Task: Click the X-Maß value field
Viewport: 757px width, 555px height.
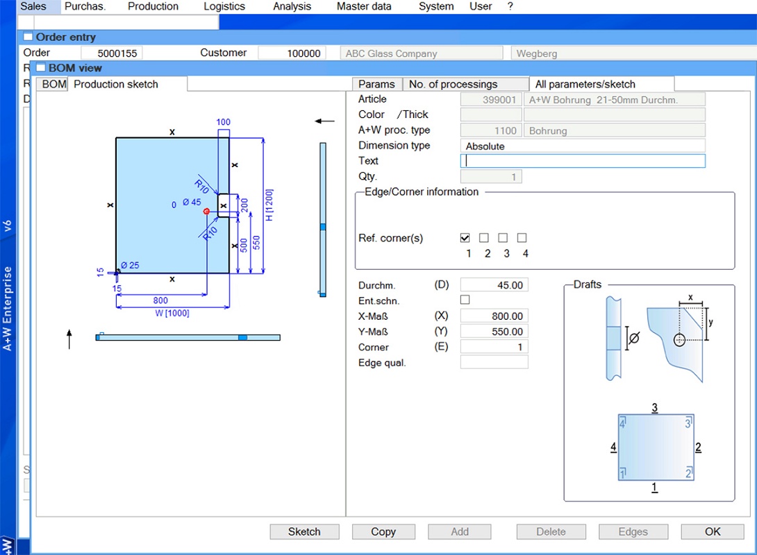Action: 494,316
